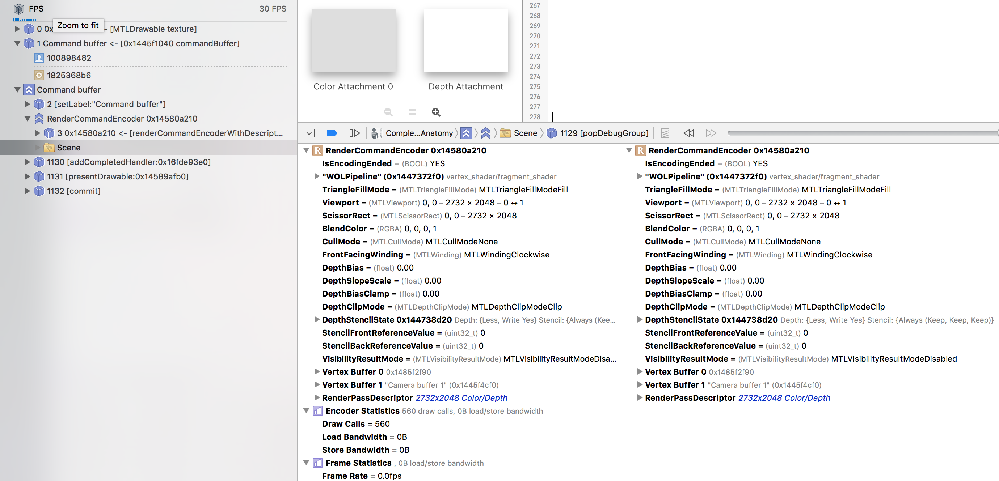Viewport: 999px width, 481px height.
Task: Open the RenderPassDescriptor Color/Depth link
Action: pyautogui.click(x=461, y=398)
